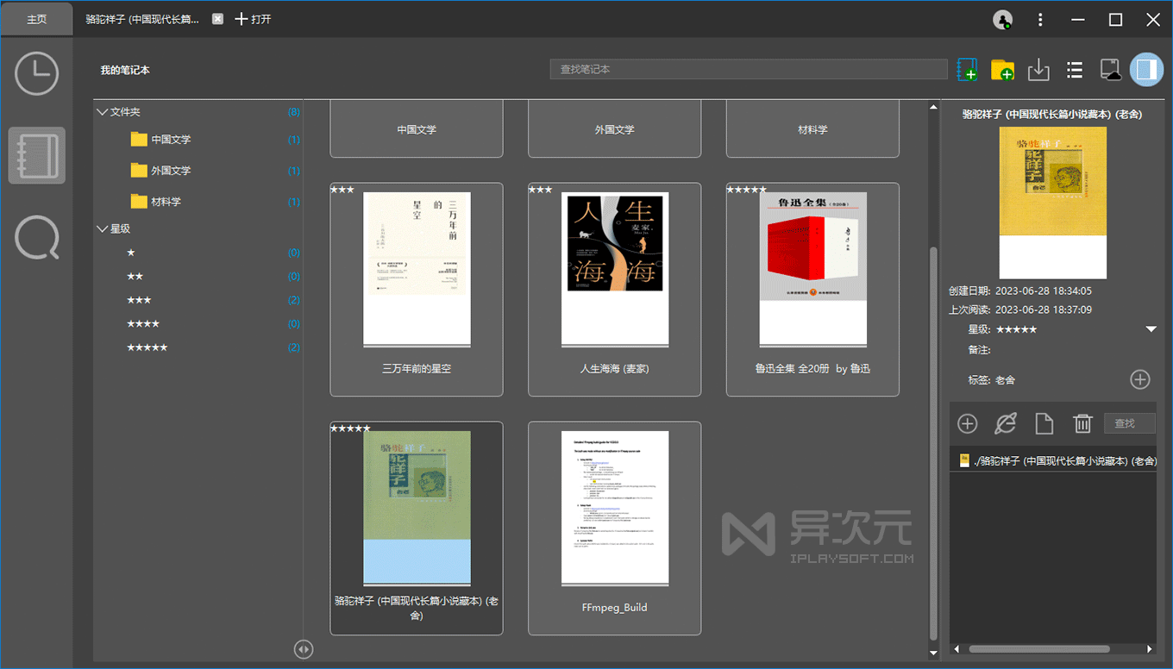Open the backup/sync tool

coord(1111,70)
